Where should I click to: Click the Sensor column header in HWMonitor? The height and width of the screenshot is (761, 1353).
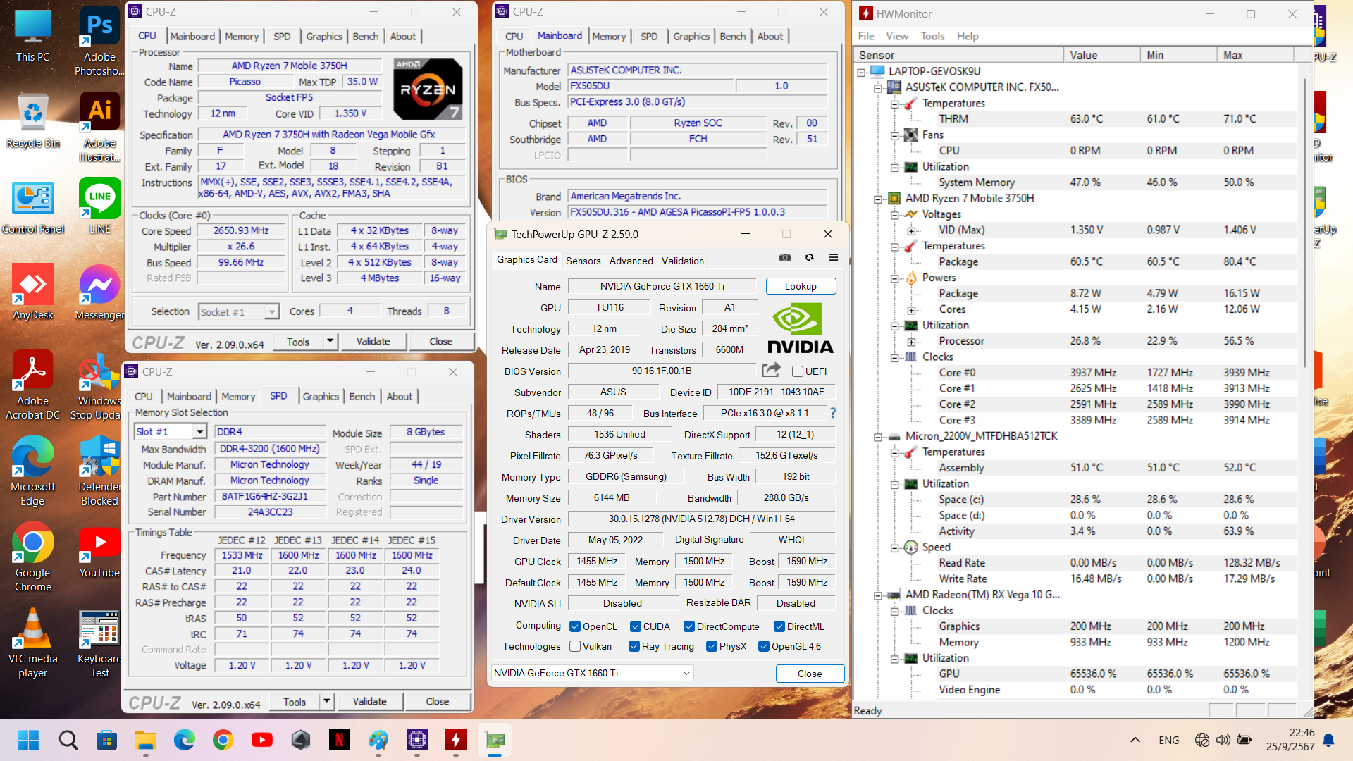(x=958, y=55)
